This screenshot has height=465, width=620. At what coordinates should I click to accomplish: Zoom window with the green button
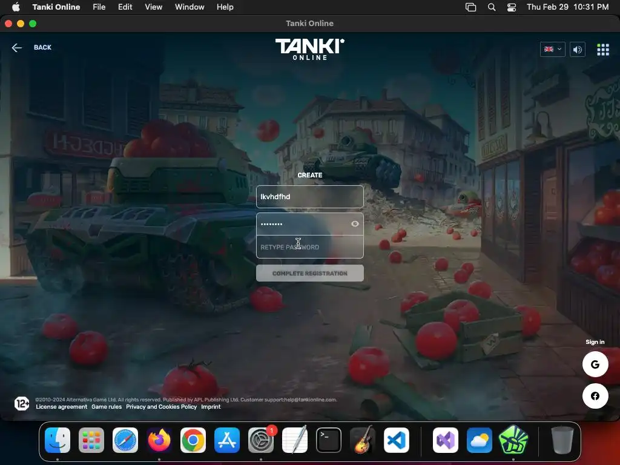click(33, 24)
